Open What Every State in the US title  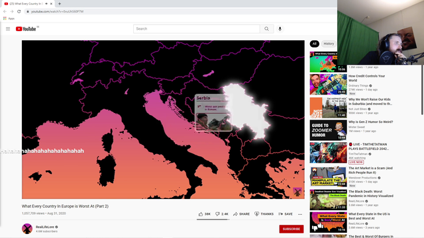click(x=369, y=216)
